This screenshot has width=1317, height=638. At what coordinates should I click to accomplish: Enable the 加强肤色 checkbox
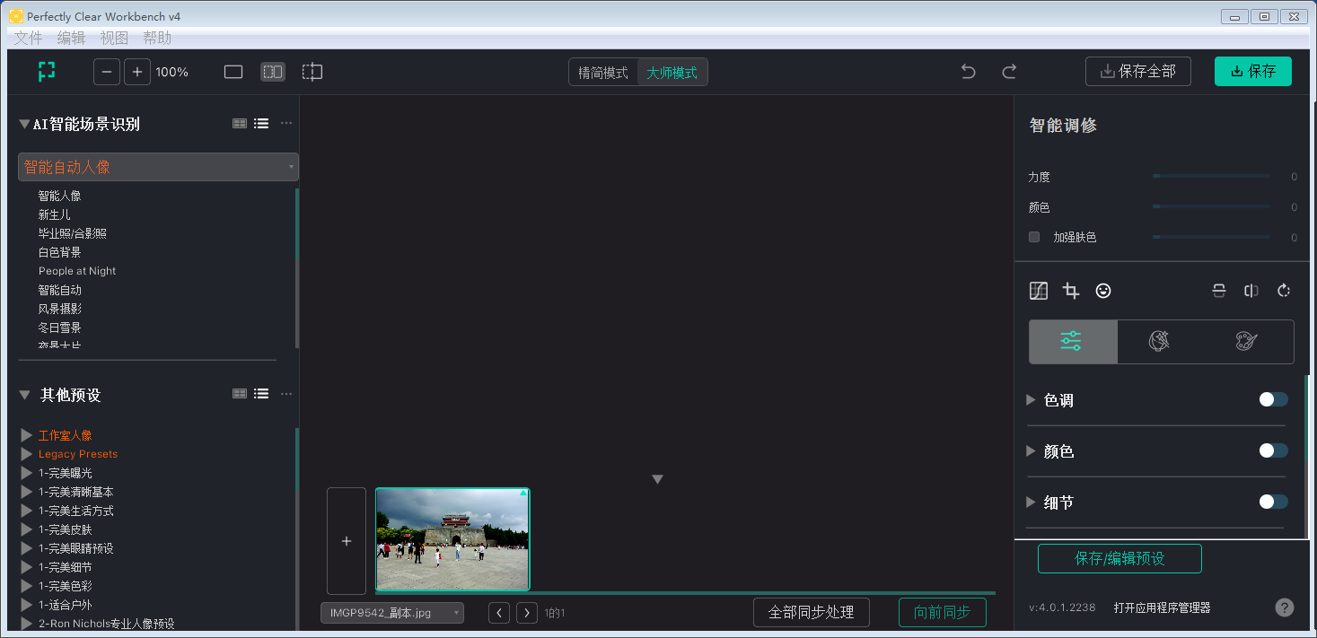[x=1034, y=237]
